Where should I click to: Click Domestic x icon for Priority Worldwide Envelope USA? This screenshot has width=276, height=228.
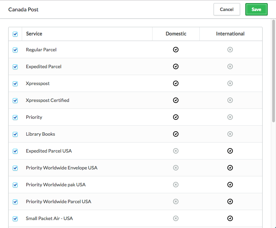tap(176, 168)
